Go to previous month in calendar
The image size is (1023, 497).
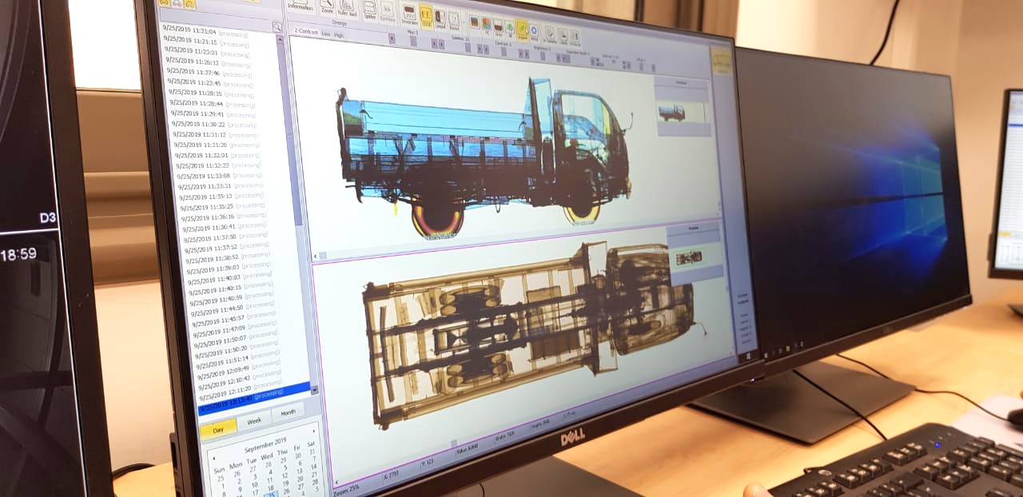tap(213, 459)
